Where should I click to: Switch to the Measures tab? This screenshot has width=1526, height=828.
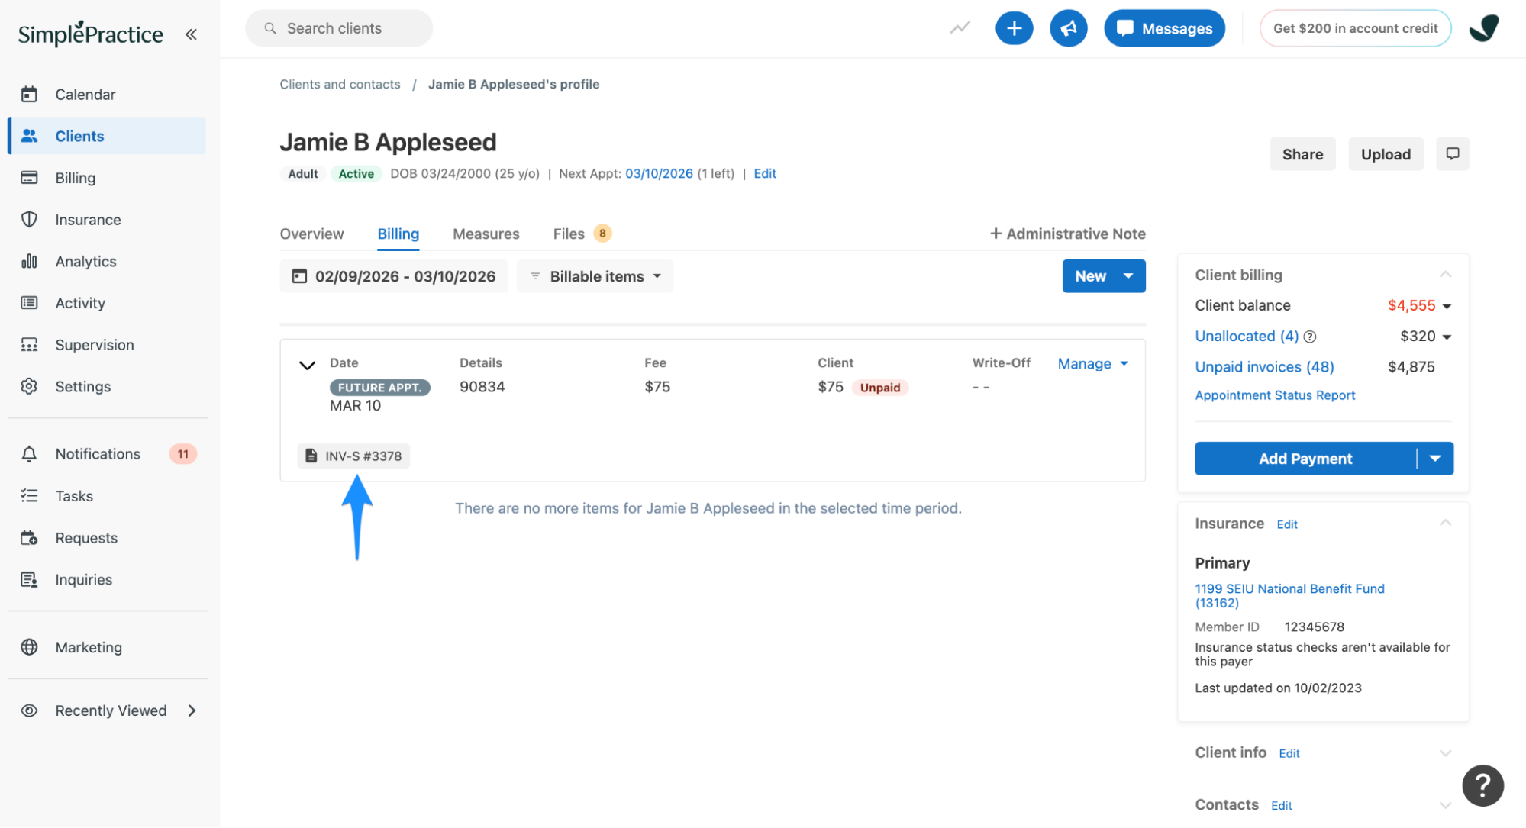(x=486, y=234)
